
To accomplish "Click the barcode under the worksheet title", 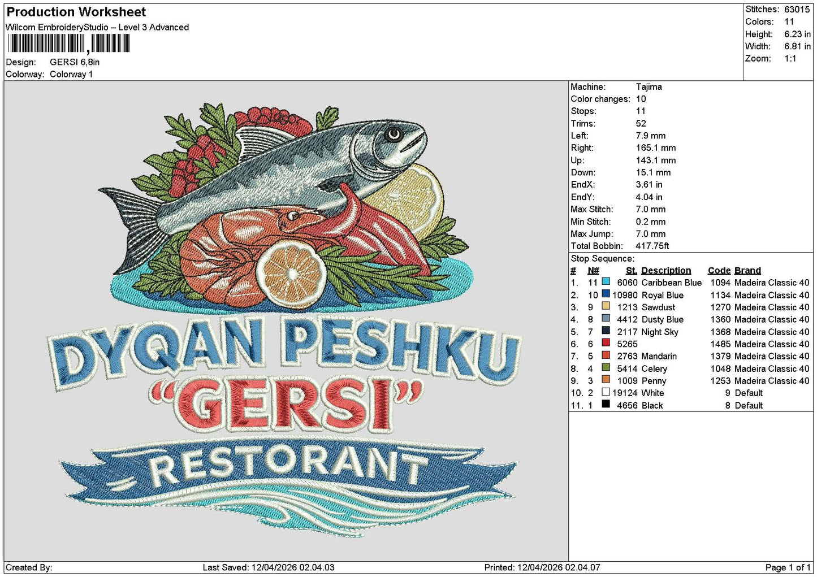I will tap(69, 44).
